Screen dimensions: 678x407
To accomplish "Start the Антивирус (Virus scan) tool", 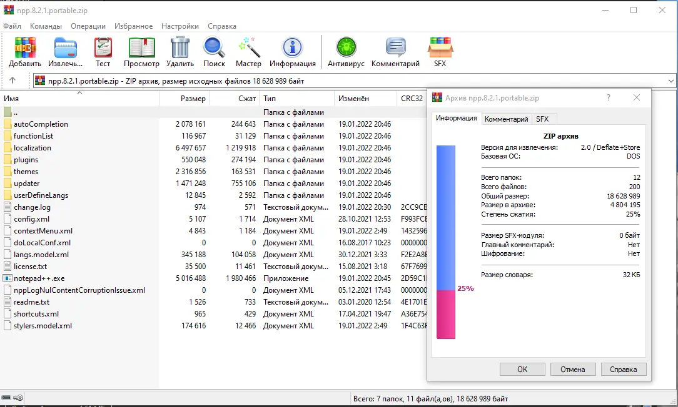I will click(346, 47).
